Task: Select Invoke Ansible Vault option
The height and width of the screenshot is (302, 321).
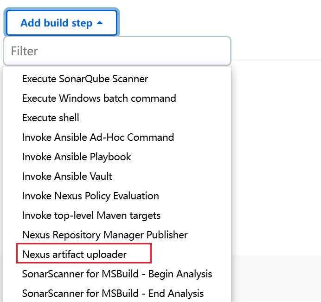Action: pyautogui.click(x=67, y=176)
